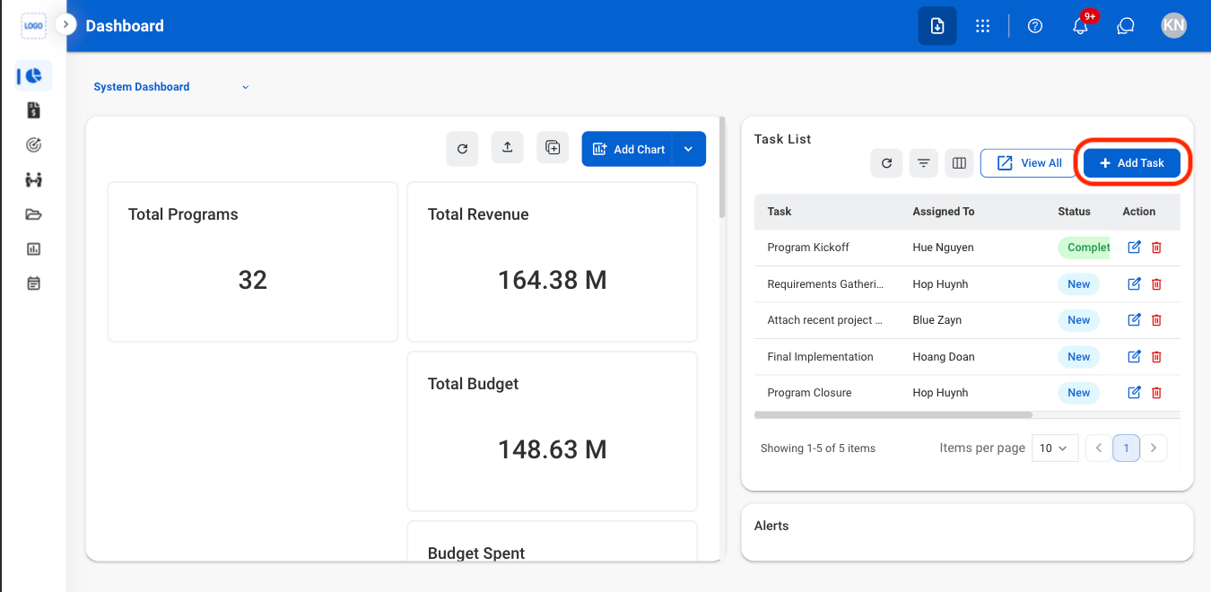Go to the previous page of tasks
Screen dimensions: 1211x592
click(x=1099, y=448)
